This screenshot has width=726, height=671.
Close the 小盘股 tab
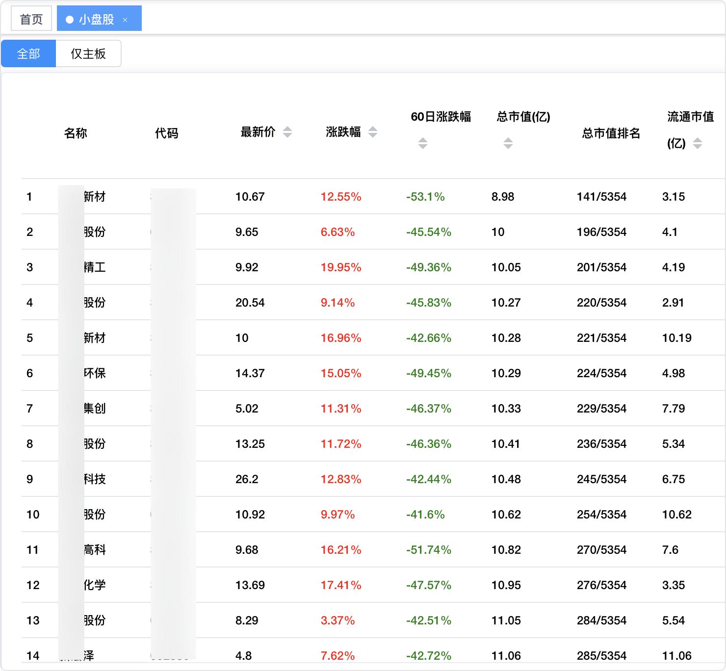(x=126, y=20)
